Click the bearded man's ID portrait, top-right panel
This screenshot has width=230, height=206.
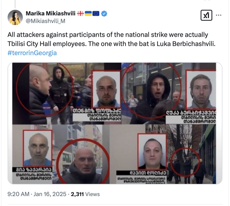point(201,89)
